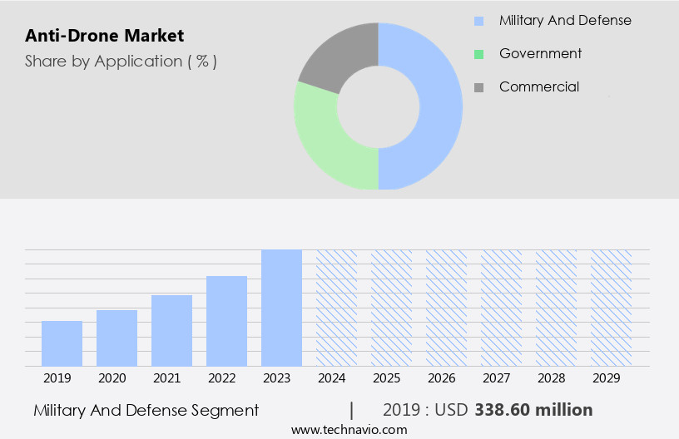The width and height of the screenshot is (679, 439).
Task: Select the Military And Defense legend label
Action: (x=564, y=20)
